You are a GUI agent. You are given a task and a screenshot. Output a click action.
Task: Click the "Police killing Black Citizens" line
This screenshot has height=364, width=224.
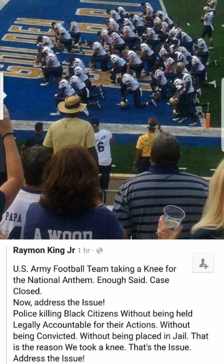point(103,313)
